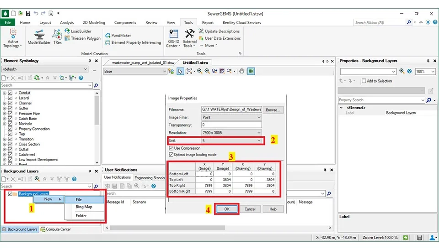Open the 100% zoom dropdown in Properties

point(424,72)
